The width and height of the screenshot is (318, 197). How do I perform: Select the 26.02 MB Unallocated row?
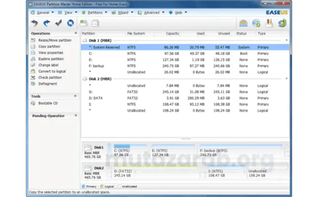[185, 72]
